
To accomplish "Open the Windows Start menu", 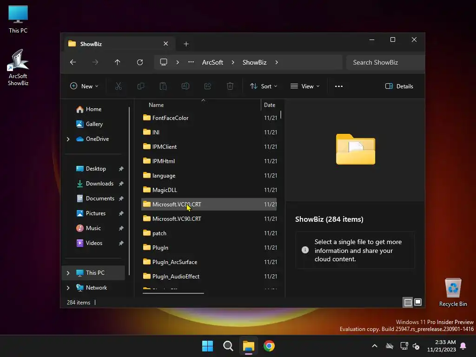I will [208, 346].
